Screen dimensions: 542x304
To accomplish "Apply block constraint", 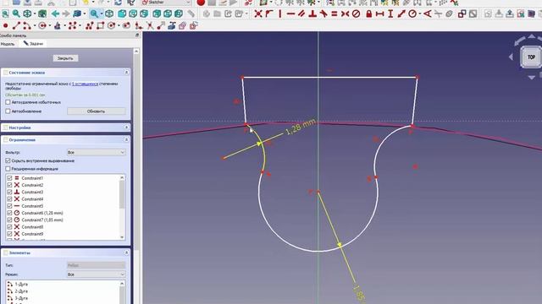I will point(356,14).
